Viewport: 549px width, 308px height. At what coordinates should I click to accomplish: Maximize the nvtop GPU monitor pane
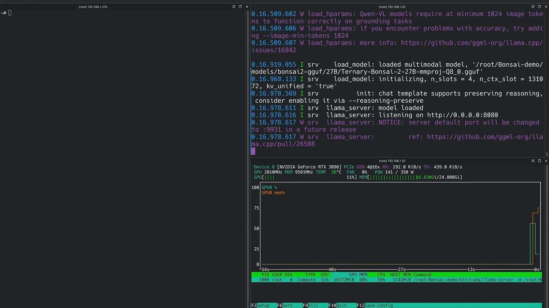click(533, 161)
